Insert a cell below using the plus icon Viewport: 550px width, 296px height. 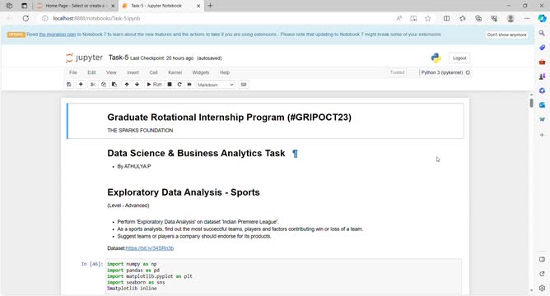click(x=81, y=85)
